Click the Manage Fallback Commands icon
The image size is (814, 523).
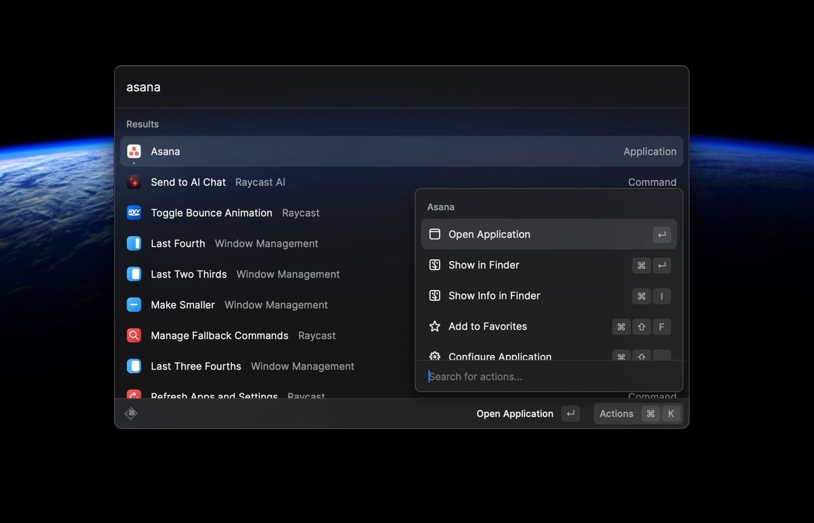pos(134,335)
